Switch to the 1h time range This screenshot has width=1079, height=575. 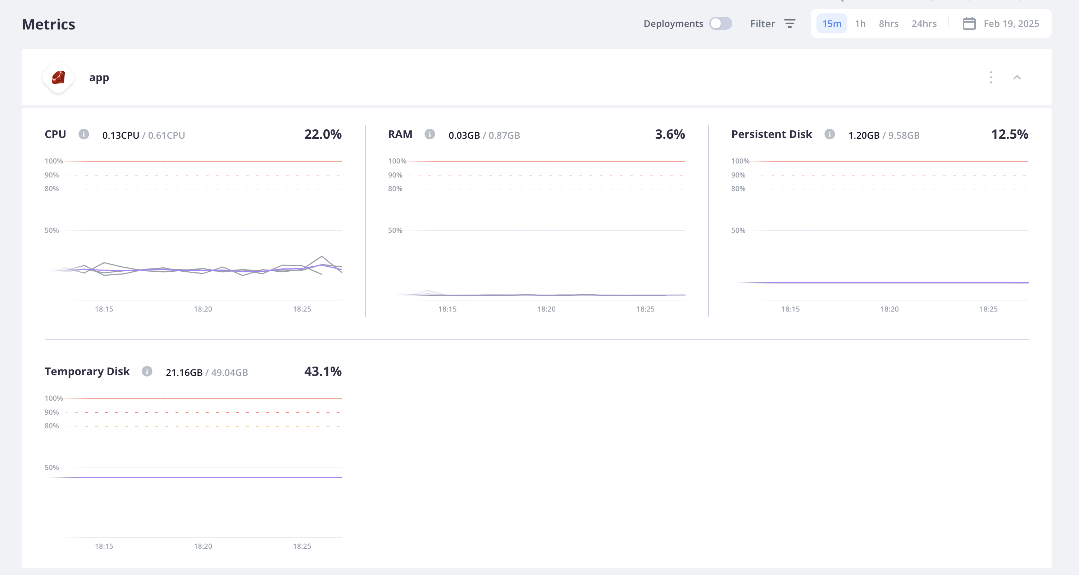coord(860,23)
